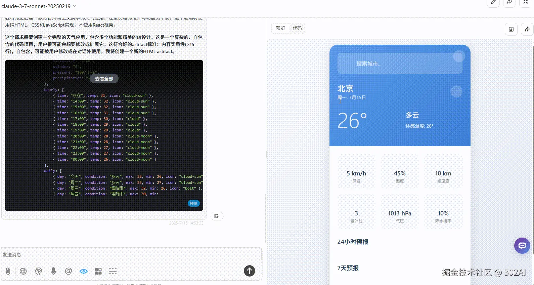Click the code line with time "现在"

[103, 95]
